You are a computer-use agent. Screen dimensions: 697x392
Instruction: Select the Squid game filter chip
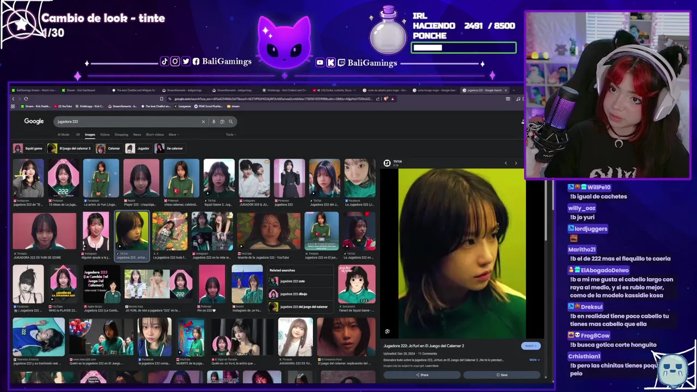pyautogui.click(x=28, y=148)
